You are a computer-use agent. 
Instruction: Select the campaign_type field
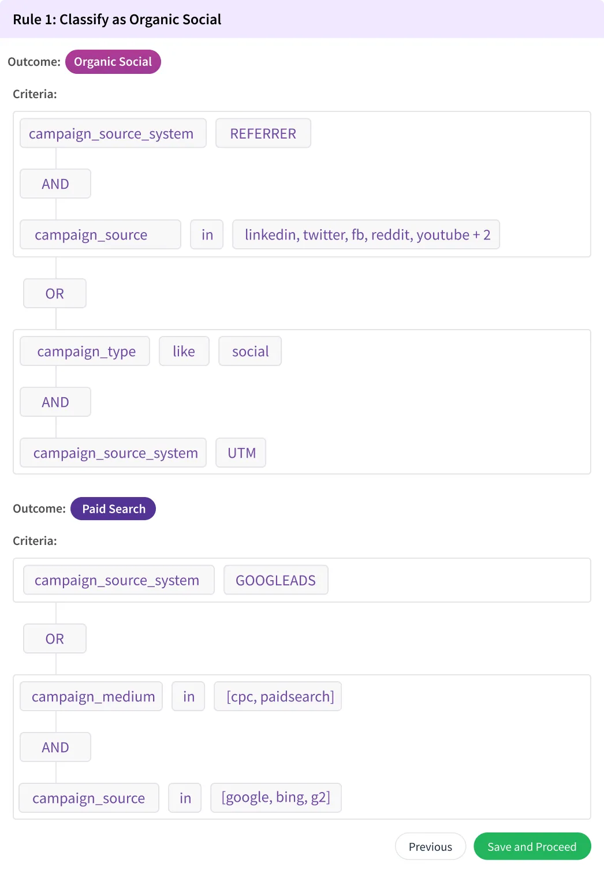coord(85,351)
